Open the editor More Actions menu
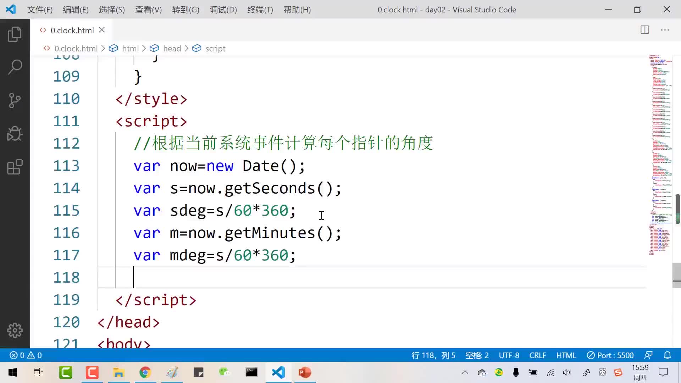 665,30
